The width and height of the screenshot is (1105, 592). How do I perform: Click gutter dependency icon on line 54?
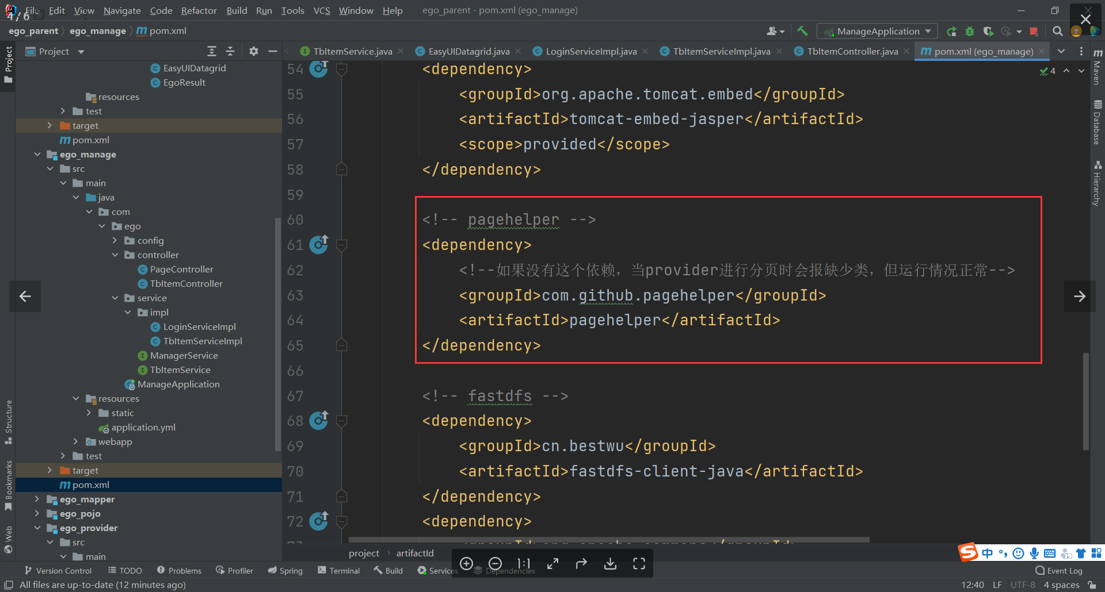[x=319, y=69]
